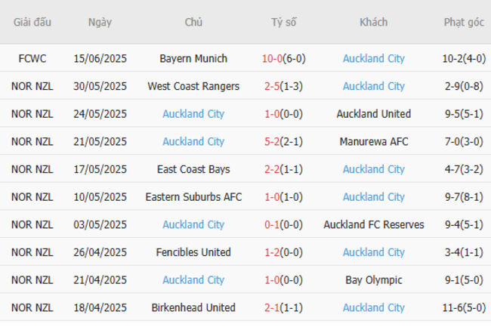Select Bay Olympic team link
Image resolution: width=491 pixels, height=327 pixels.
coord(373,280)
